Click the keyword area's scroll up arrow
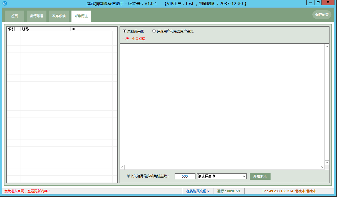The height and width of the screenshot is (197, 337). pyautogui.click(x=327, y=46)
